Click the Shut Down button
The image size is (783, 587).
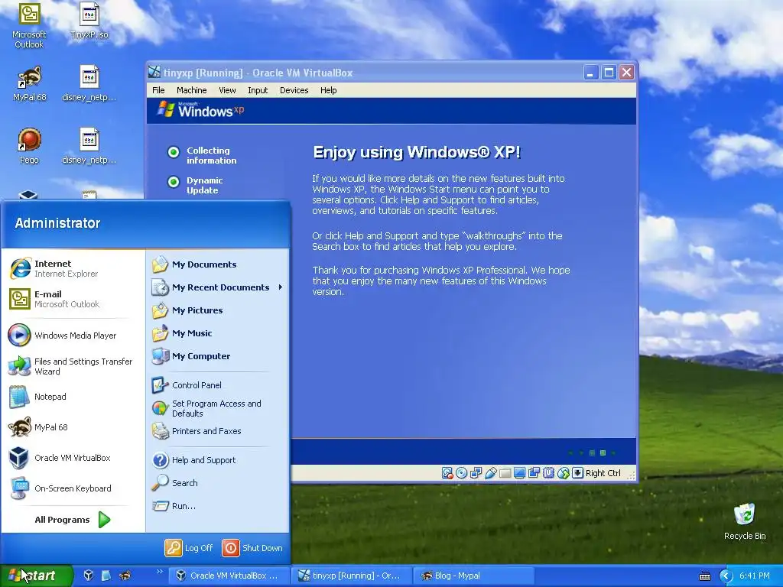[252, 548]
